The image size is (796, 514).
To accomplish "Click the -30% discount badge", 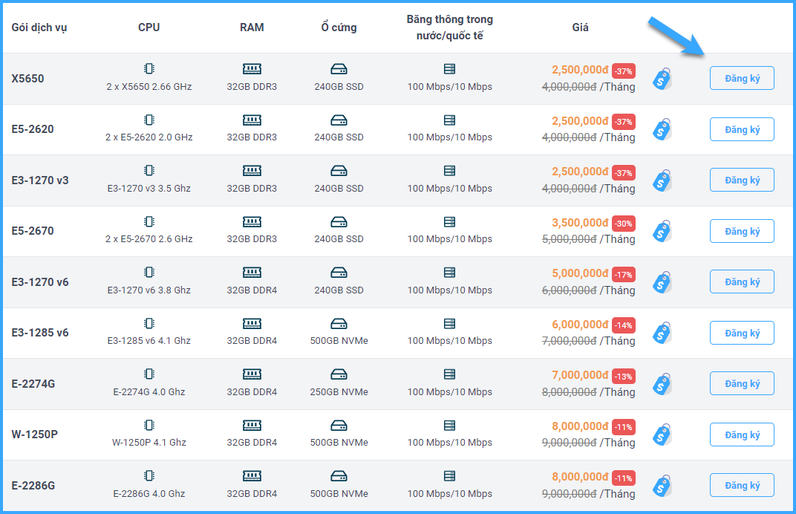I will pos(624,224).
